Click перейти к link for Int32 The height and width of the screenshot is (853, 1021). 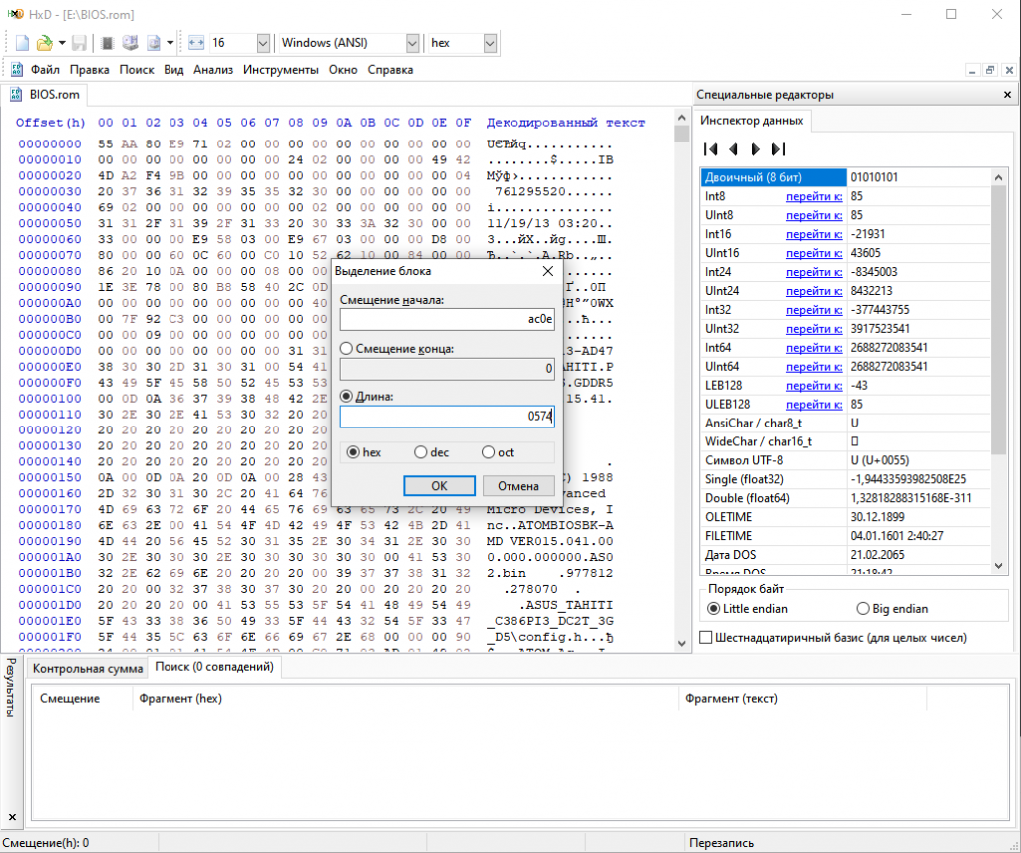click(814, 310)
